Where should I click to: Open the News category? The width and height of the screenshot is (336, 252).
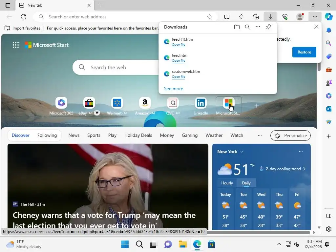click(x=74, y=135)
